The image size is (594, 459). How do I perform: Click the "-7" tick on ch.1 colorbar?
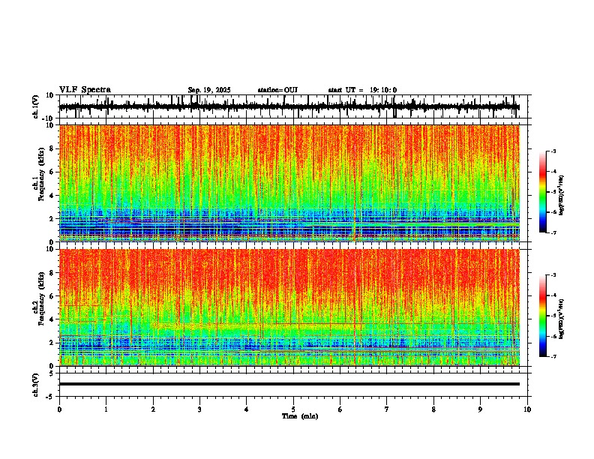click(553, 233)
